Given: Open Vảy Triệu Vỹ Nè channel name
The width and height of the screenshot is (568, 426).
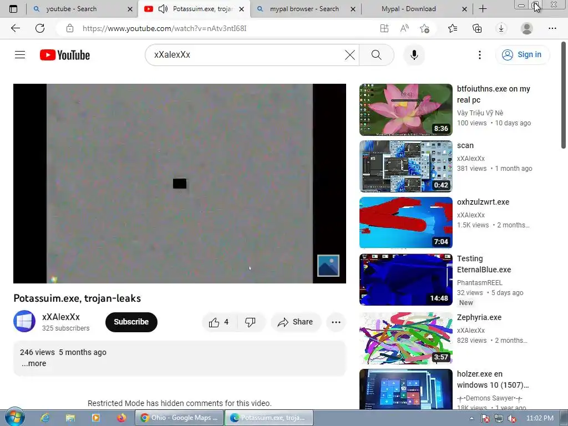Looking at the screenshot, I should (x=480, y=113).
